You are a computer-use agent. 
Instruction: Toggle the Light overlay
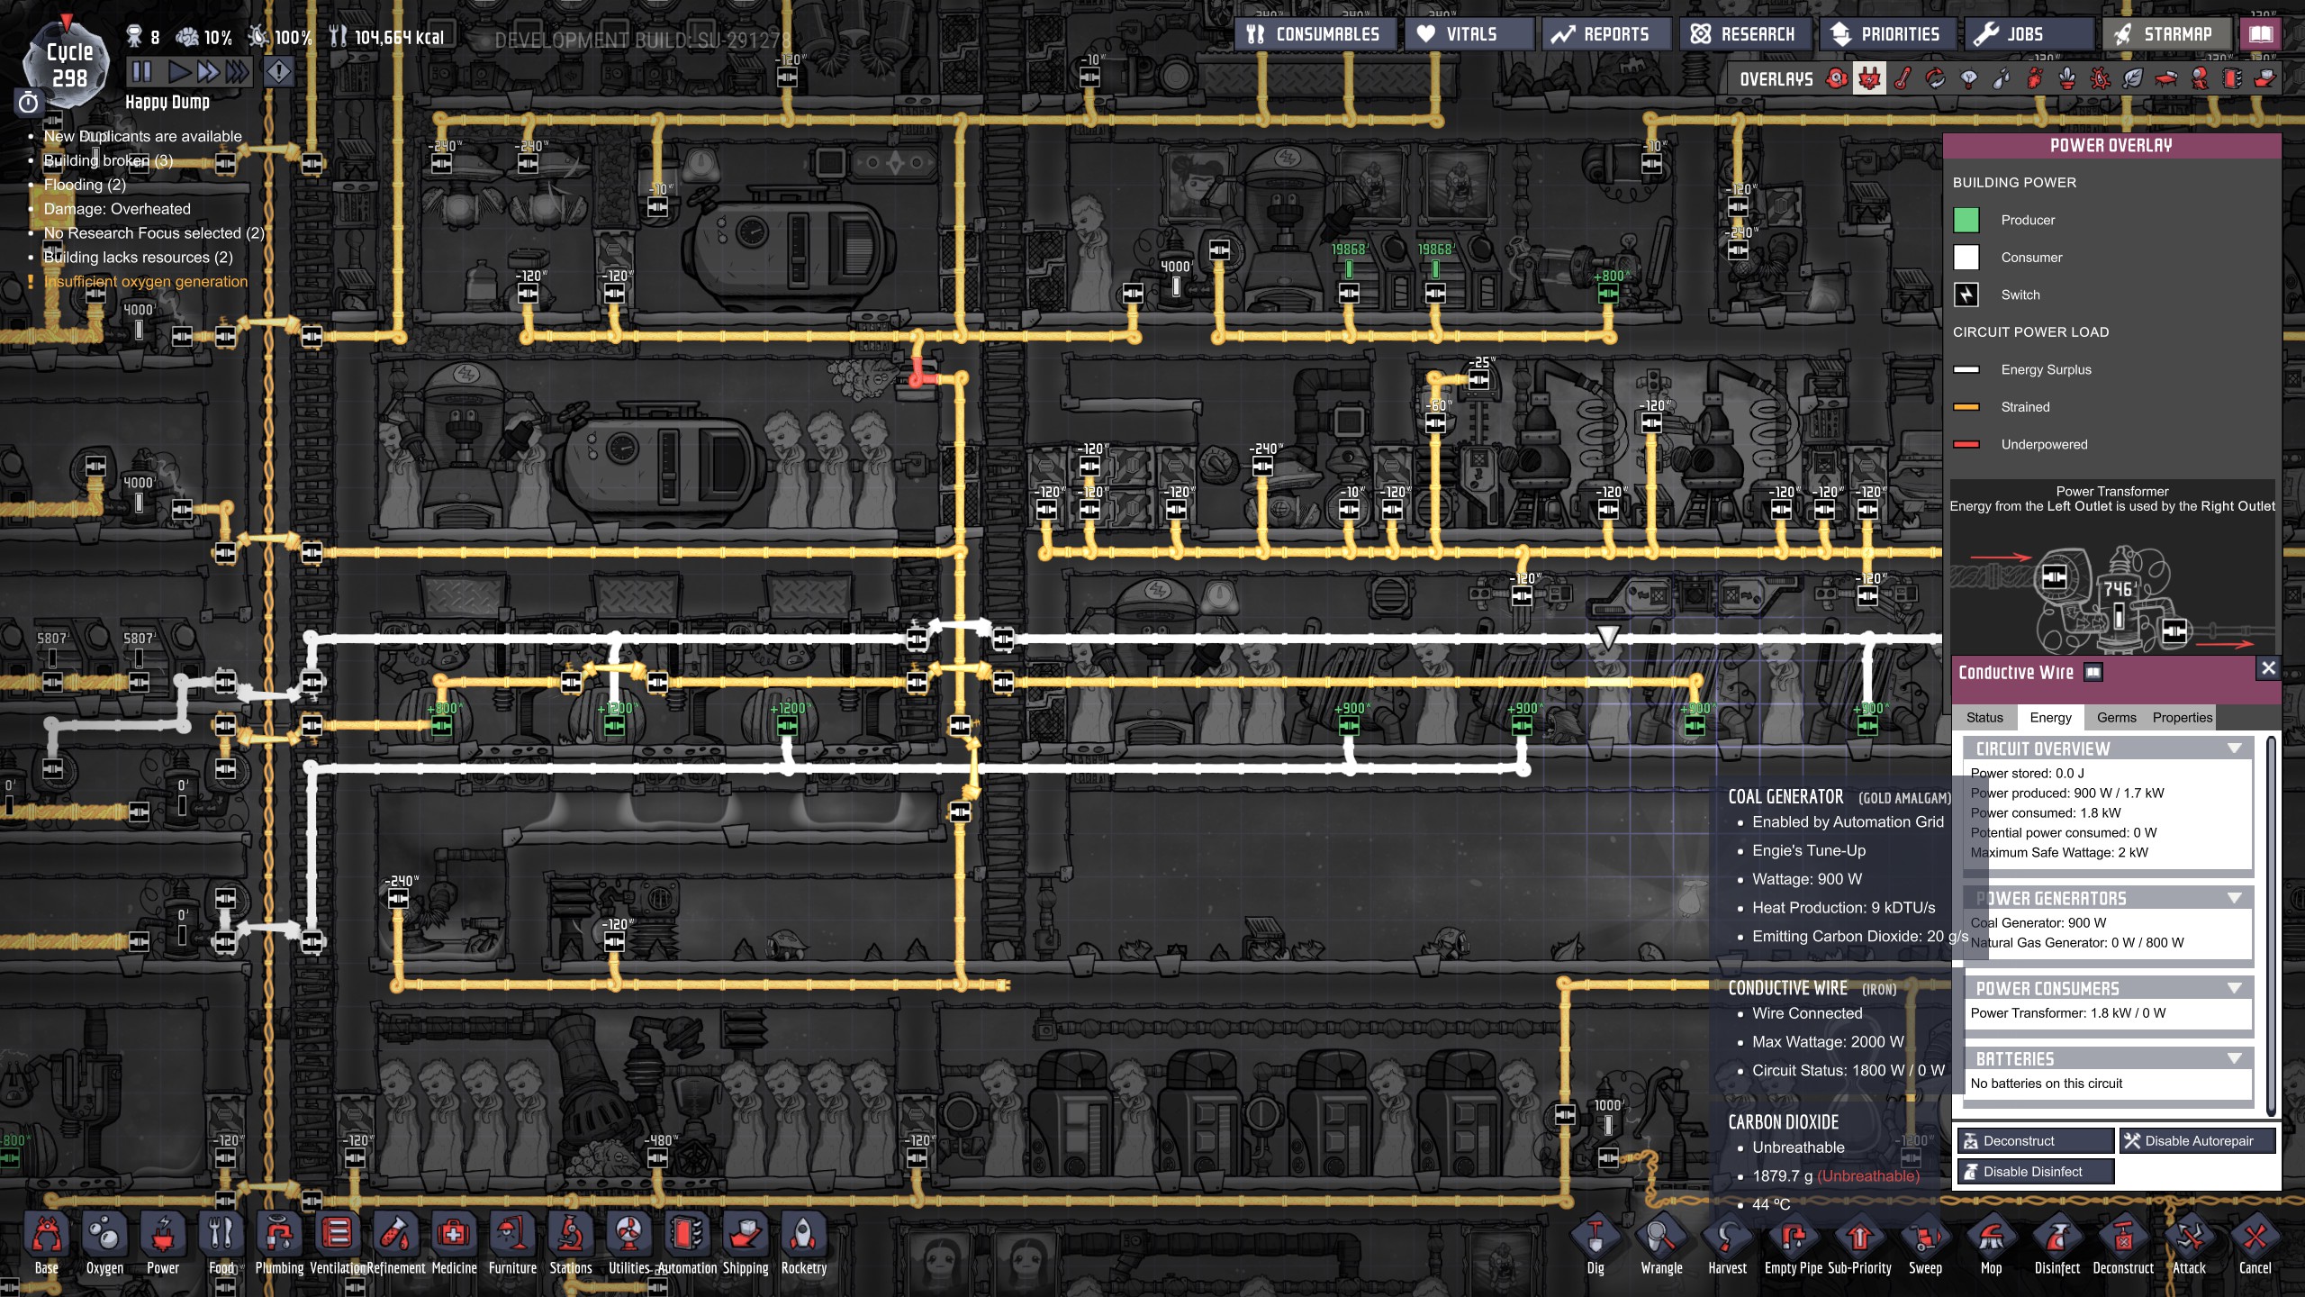[1968, 79]
